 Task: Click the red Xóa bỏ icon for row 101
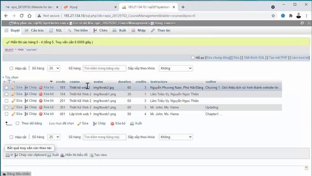pyautogui.click(x=41, y=88)
